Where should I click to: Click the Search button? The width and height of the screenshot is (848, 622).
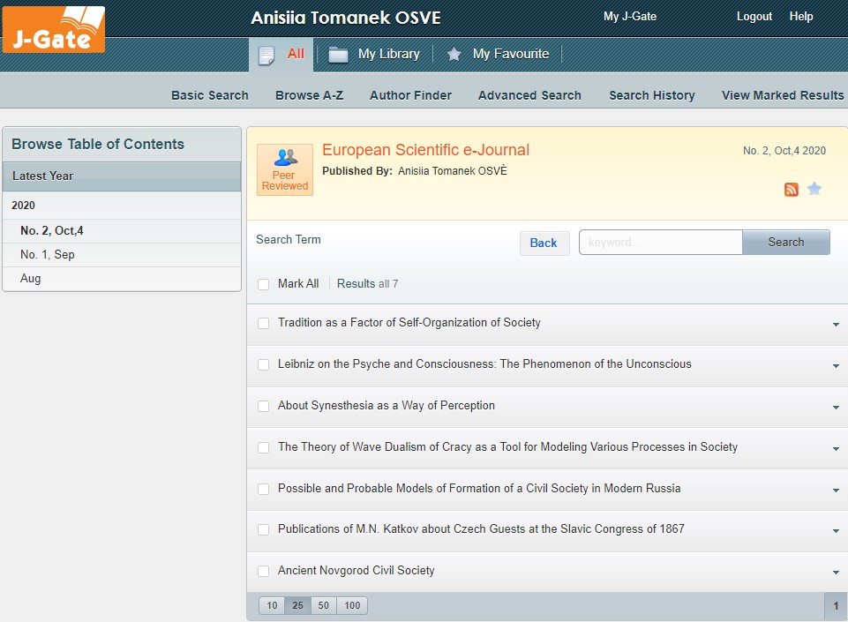(x=785, y=242)
